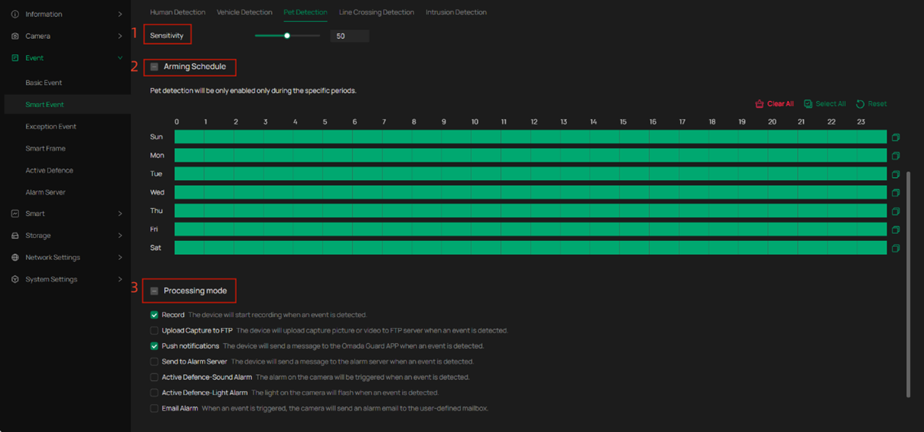Click the Sensitivity value field showing 50
This screenshot has width=924, height=432.
(x=350, y=36)
